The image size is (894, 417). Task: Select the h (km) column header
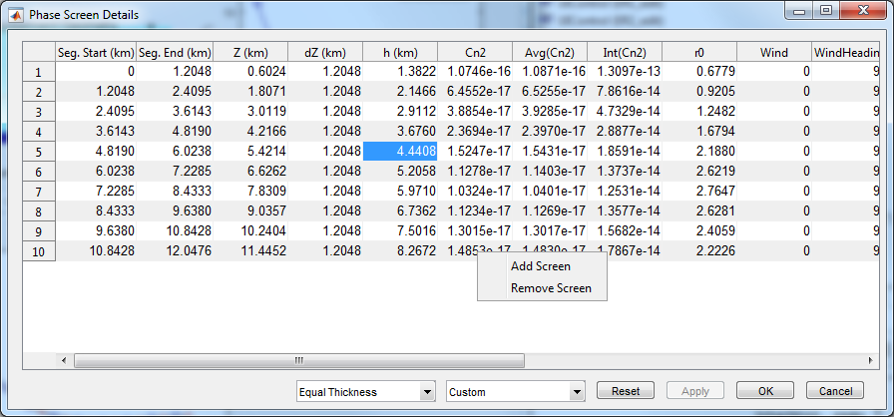400,53
